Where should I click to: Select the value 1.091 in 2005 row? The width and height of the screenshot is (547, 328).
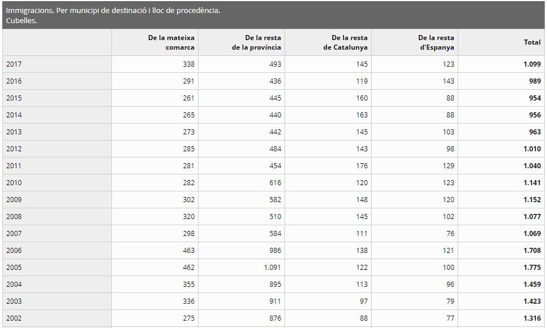[x=273, y=268]
